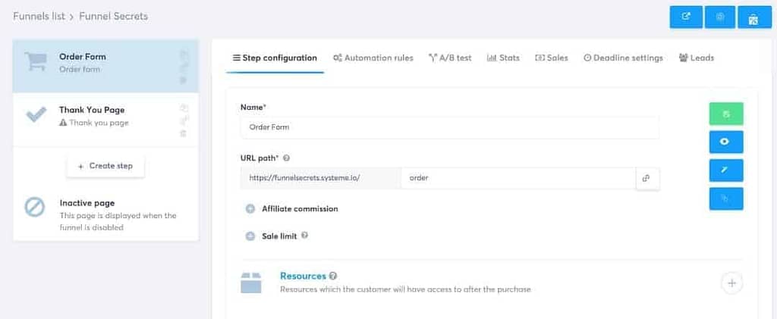Image resolution: width=777 pixels, height=319 pixels.
Task: Click the share/export funnel button at top right
Action: pos(686,17)
